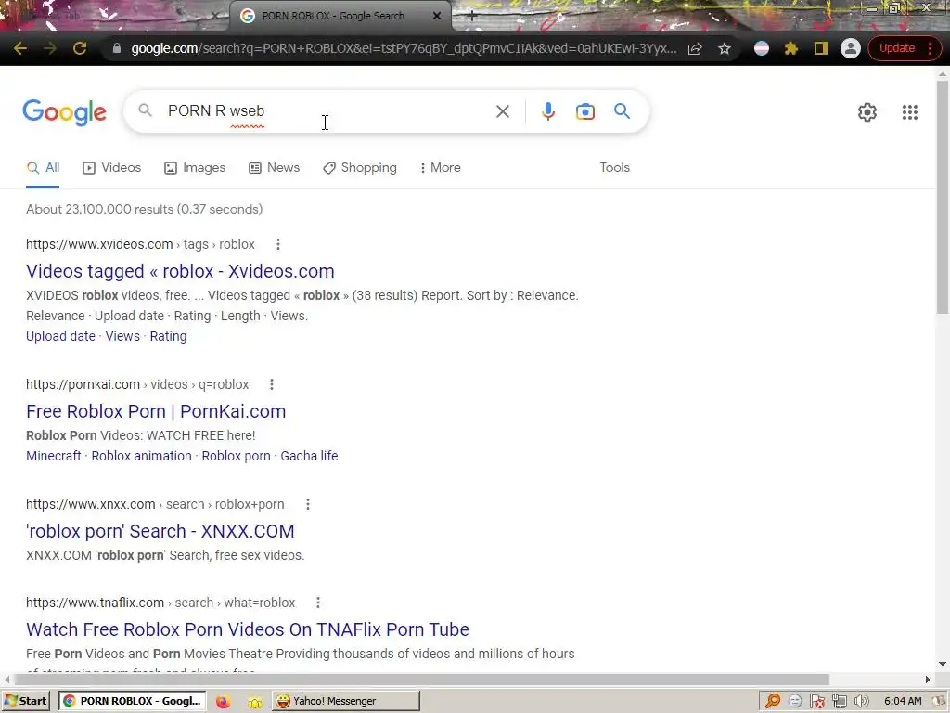Clear the search box with the X

click(x=502, y=111)
